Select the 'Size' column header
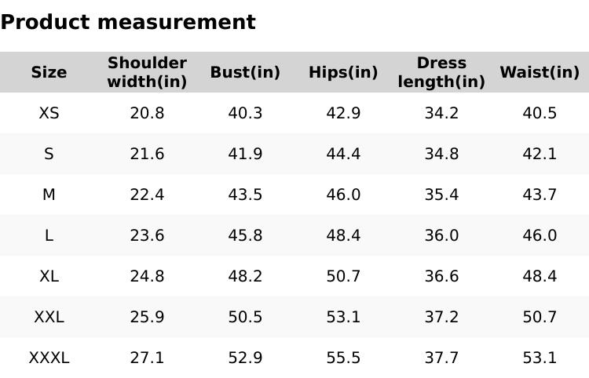 (x=49, y=72)
